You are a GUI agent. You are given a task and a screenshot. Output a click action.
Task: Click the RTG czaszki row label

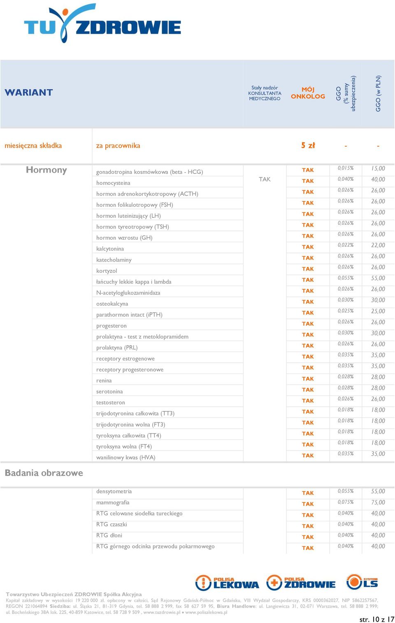click(112, 524)
